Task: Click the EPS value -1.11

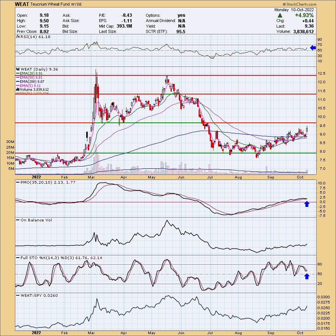Action: point(127,21)
